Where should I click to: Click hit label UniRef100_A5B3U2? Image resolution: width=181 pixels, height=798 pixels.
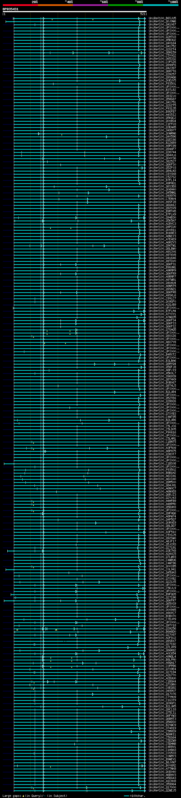tap(162, 40)
